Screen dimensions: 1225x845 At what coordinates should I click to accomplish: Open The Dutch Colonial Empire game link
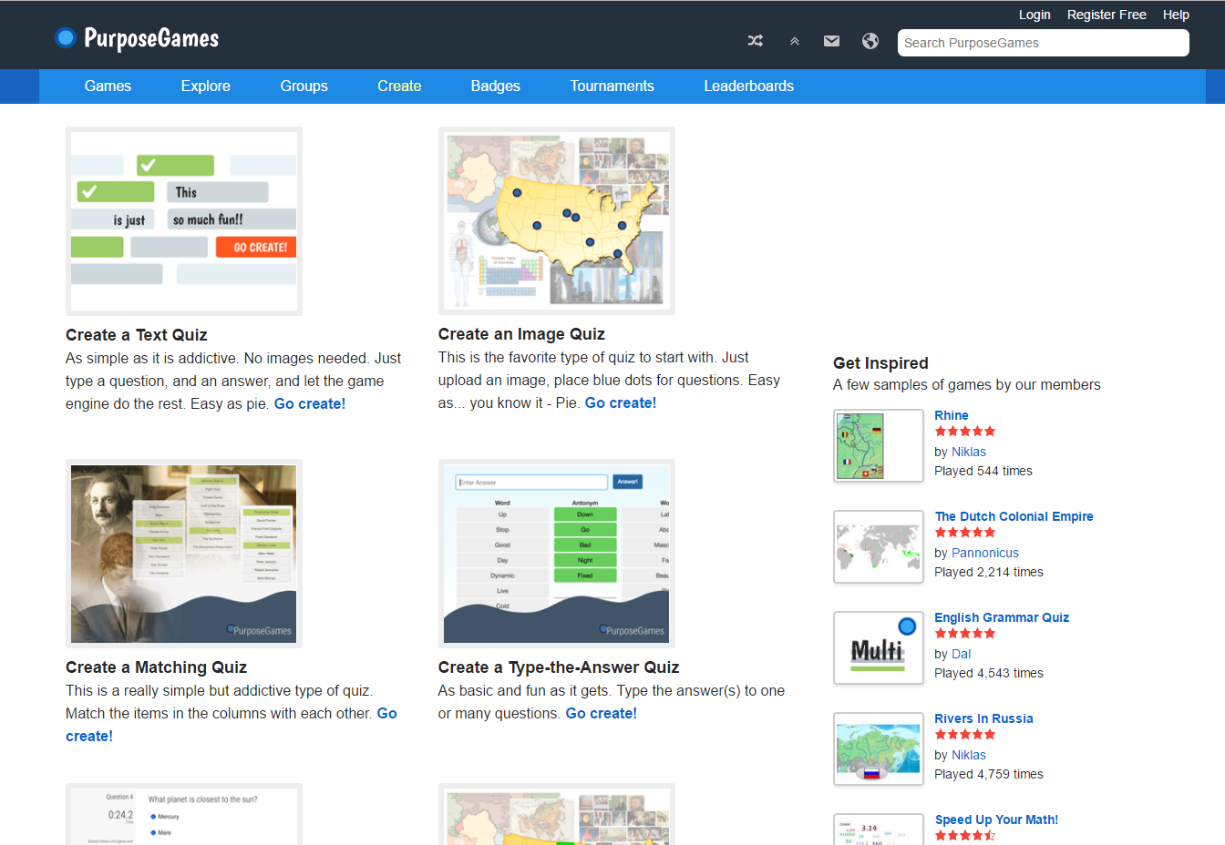1014,516
